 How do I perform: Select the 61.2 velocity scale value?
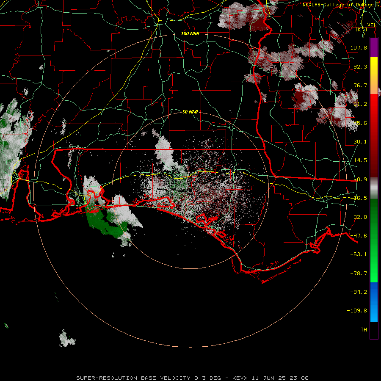coord(360,104)
